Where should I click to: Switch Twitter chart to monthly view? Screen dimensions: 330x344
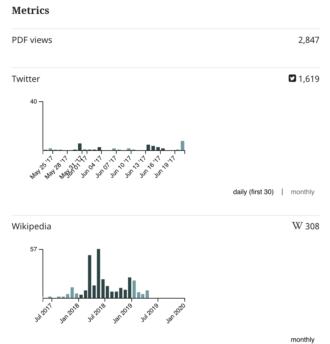pyautogui.click(x=302, y=192)
